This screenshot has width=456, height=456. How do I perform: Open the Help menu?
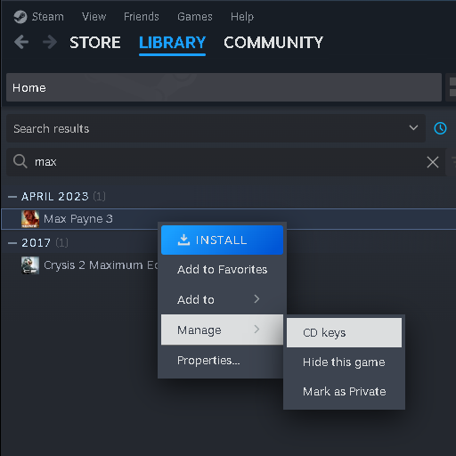242,17
